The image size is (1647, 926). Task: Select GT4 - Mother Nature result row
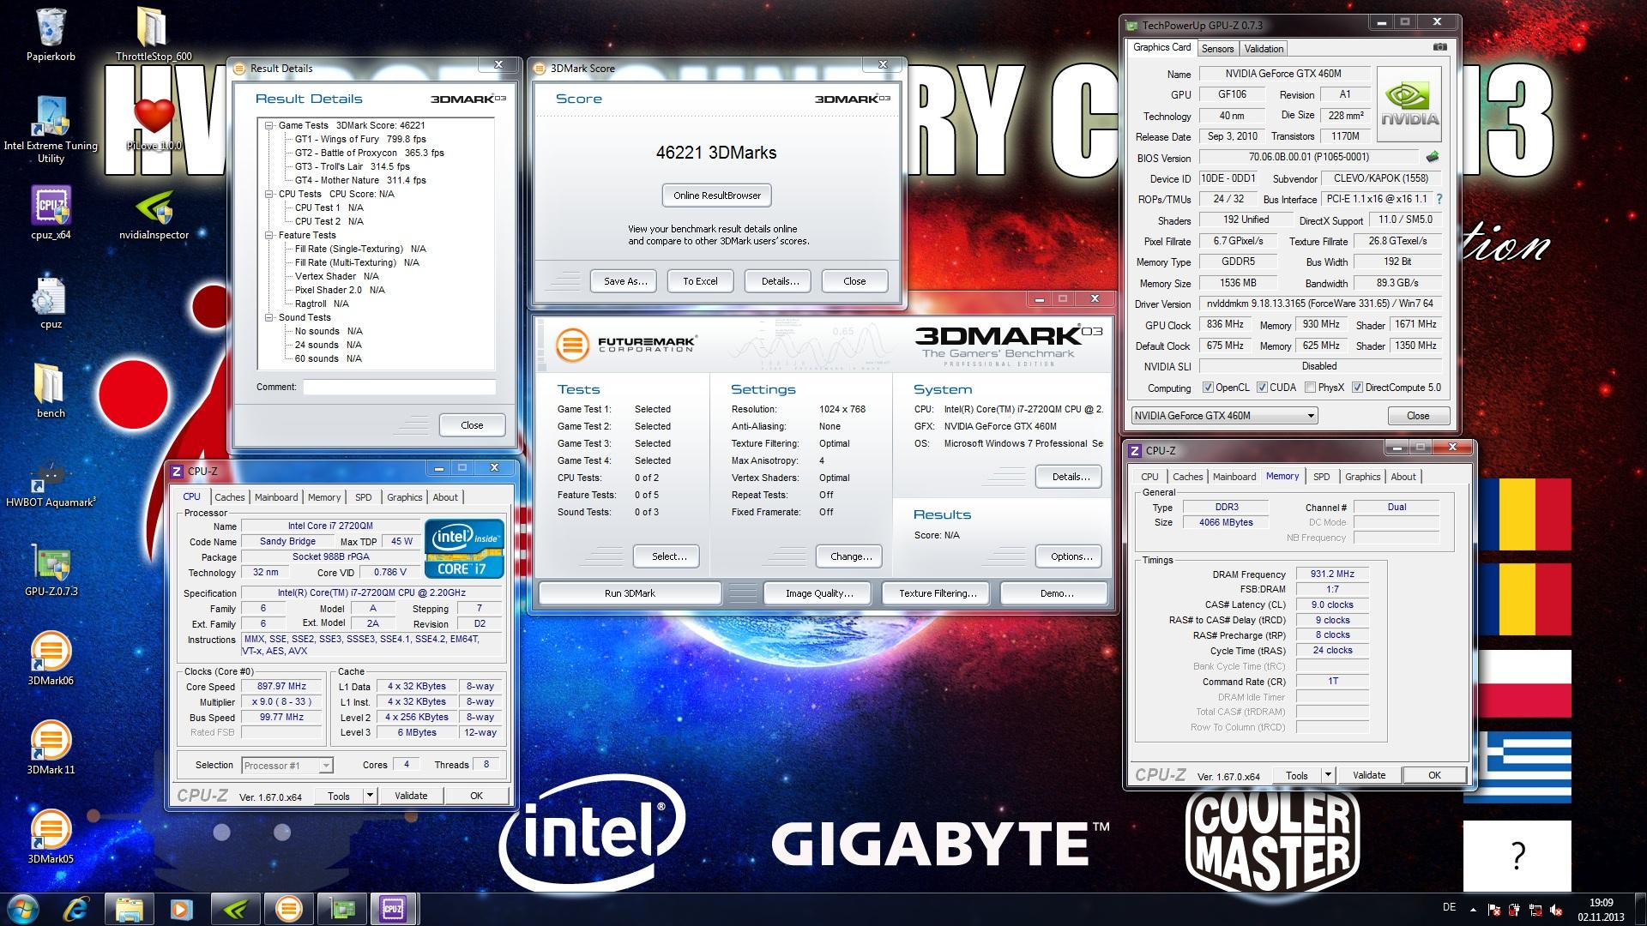point(360,180)
